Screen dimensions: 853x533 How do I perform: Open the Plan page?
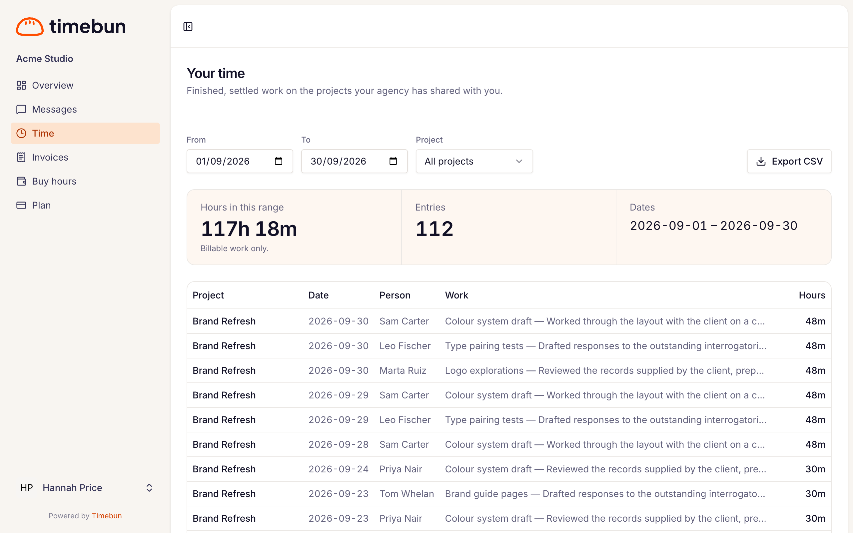tap(85, 205)
